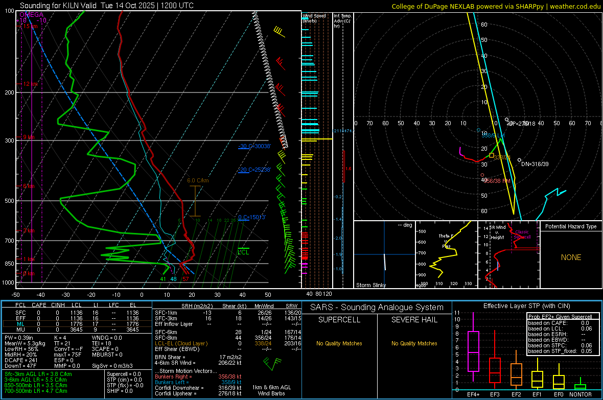Click the 'EF2' axis label
Screen dimensions: 603x400
[x=516, y=394]
